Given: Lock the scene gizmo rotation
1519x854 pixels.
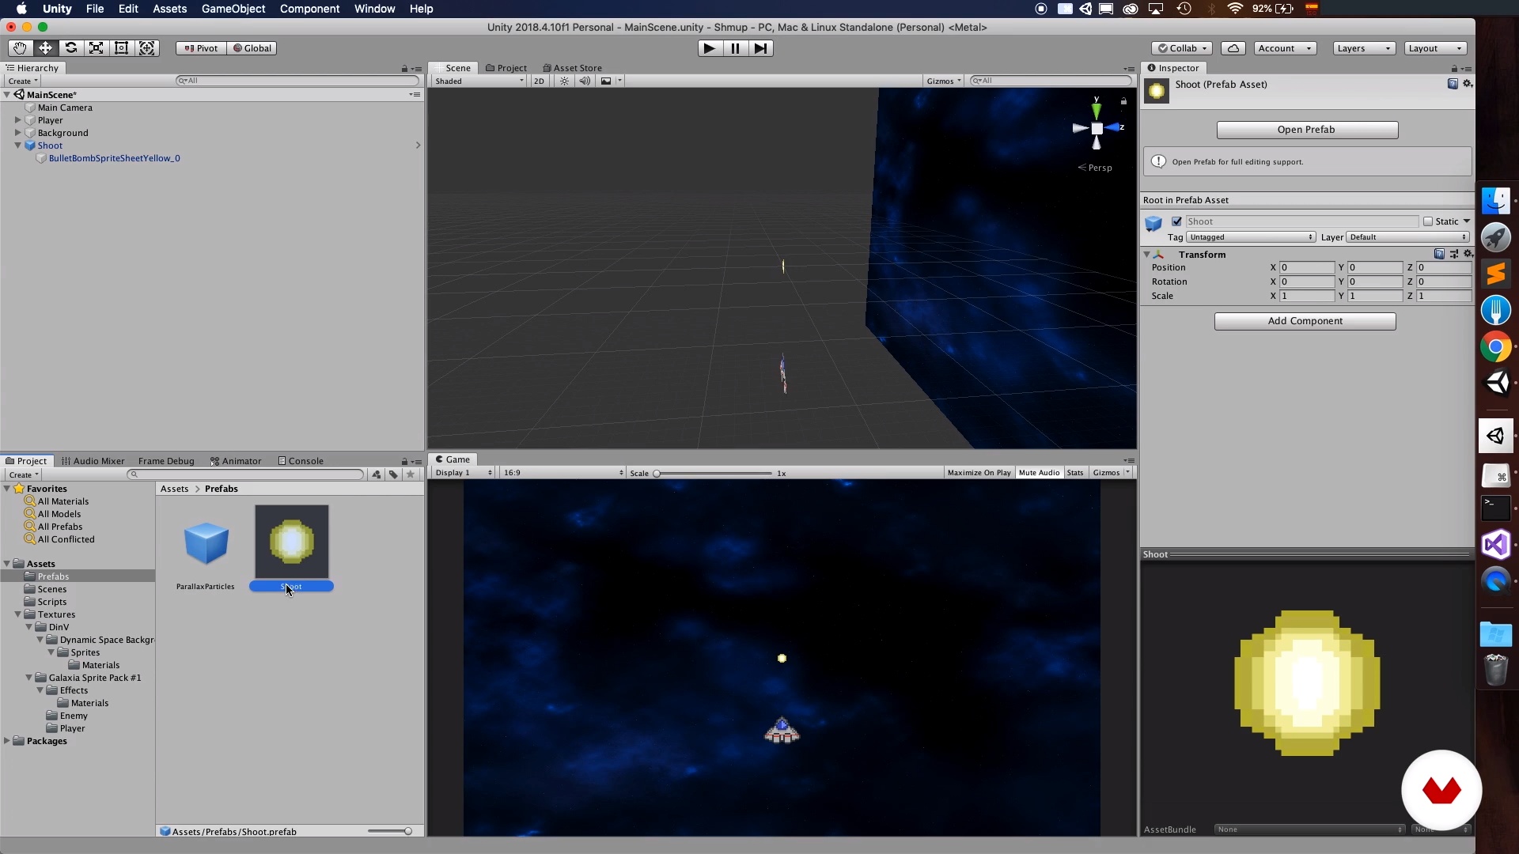Looking at the screenshot, I should [x=1123, y=101].
